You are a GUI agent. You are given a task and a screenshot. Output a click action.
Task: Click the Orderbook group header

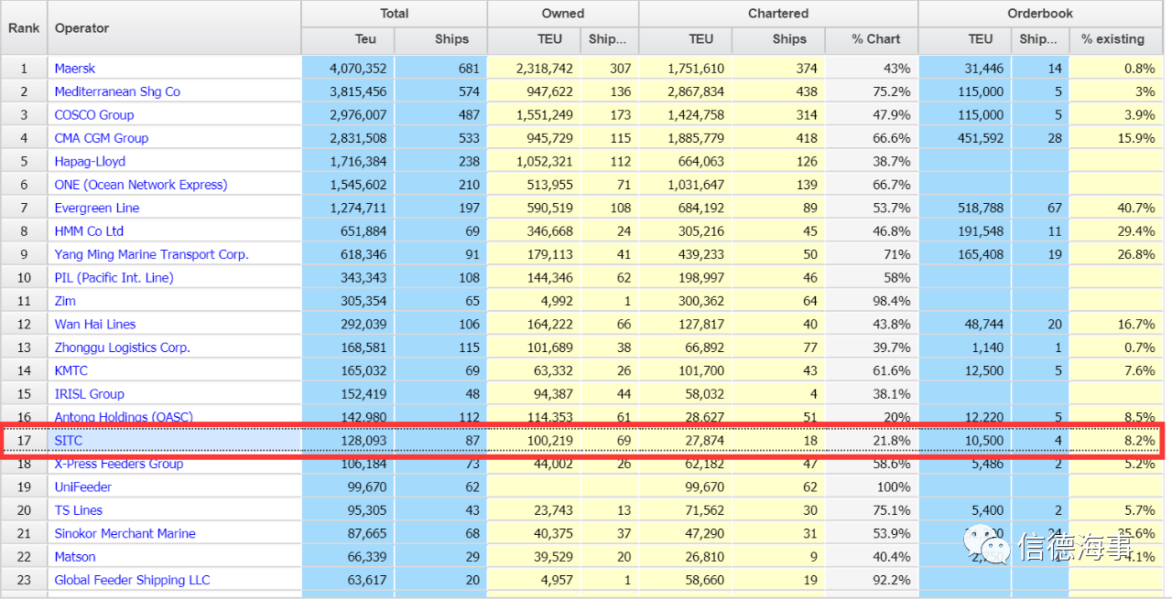[x=1040, y=14]
